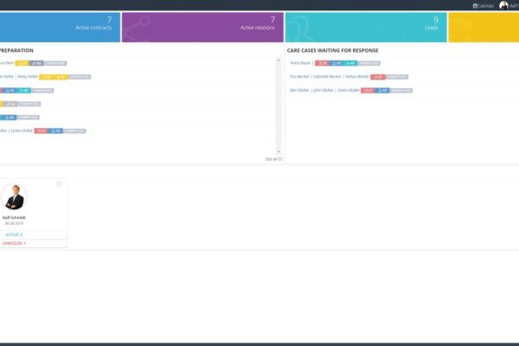Click red badge in care cases Greta Müller row
This screenshot has width=519, height=346.
[368, 90]
